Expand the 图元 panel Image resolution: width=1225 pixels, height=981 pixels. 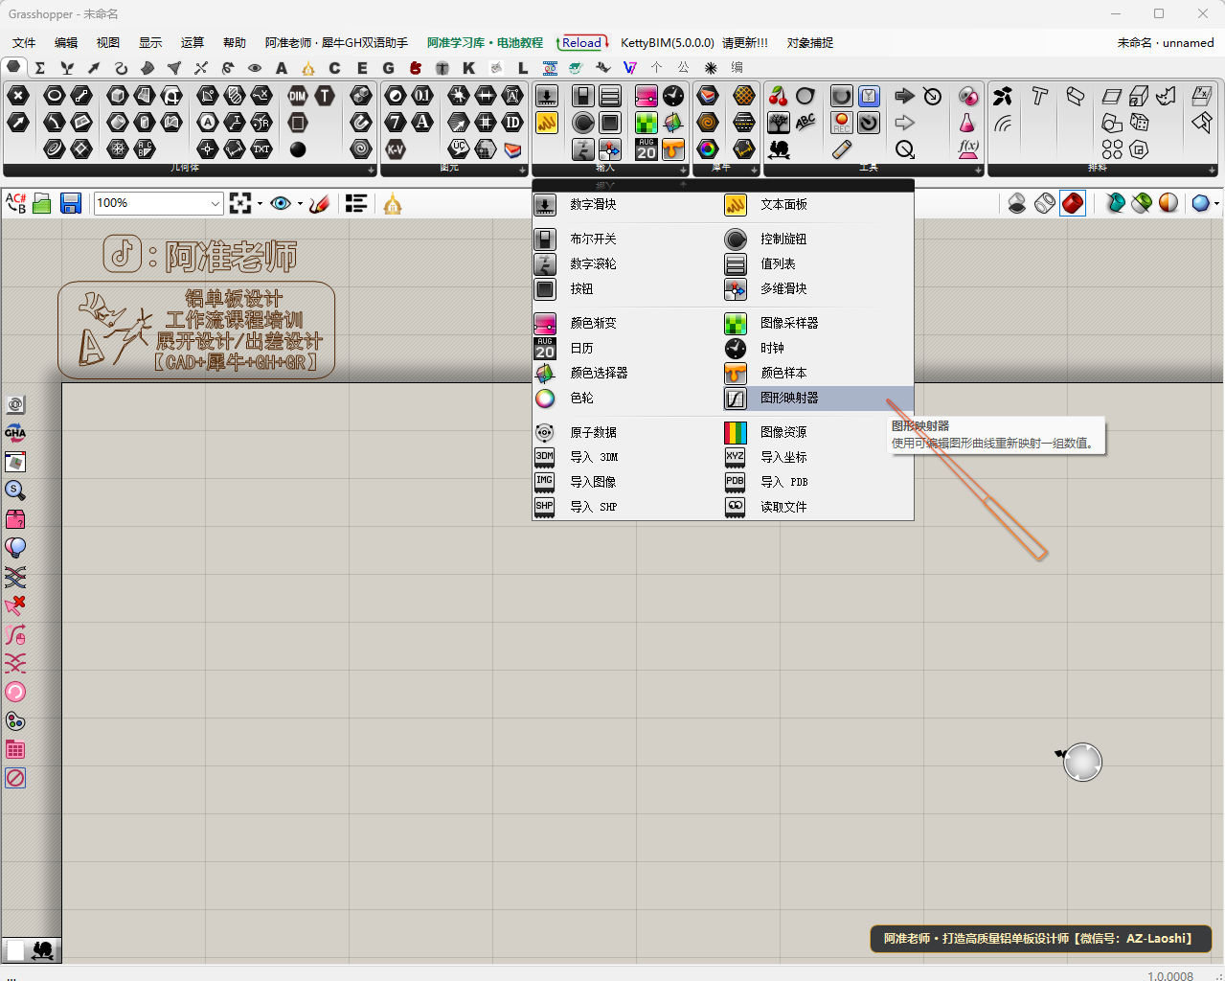(521, 171)
